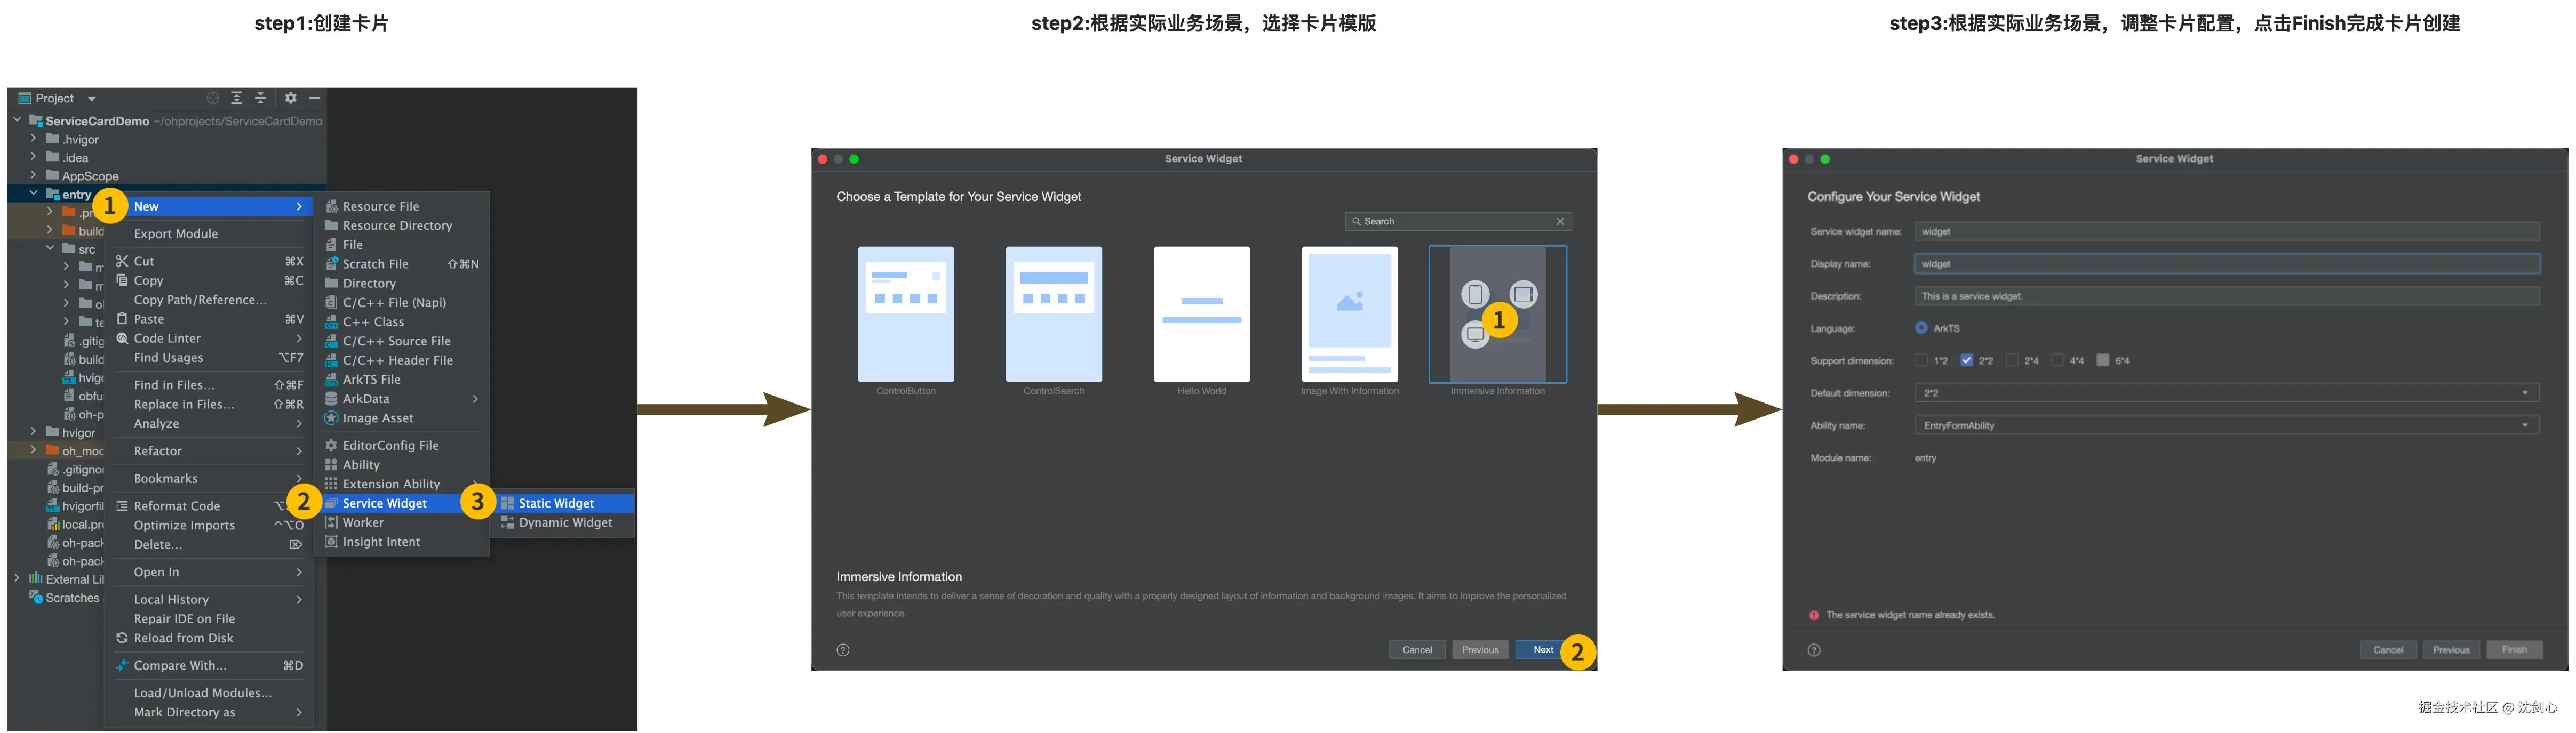
Task: Clear the template search field with X icon
Action: pos(1560,222)
